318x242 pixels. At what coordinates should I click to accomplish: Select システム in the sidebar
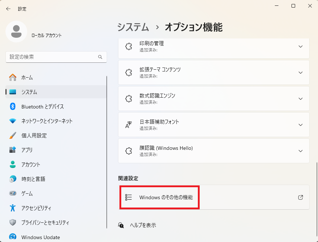(56, 92)
